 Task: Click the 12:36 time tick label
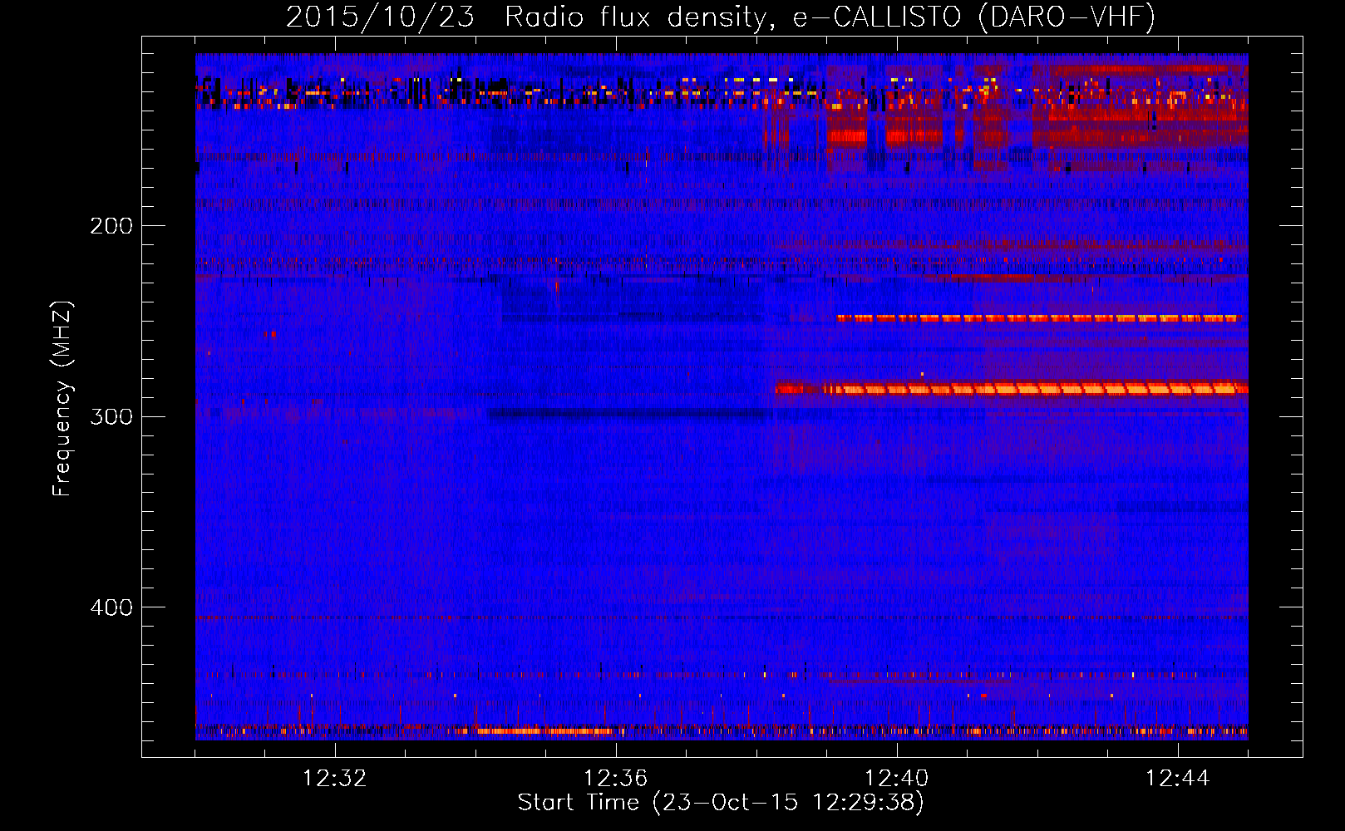tap(616, 779)
